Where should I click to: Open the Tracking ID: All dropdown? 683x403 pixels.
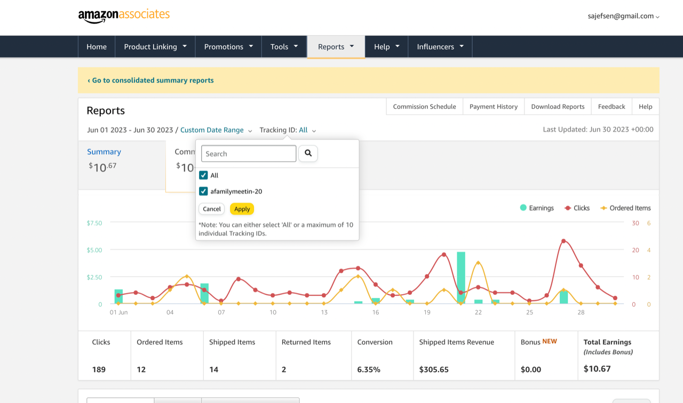(288, 130)
